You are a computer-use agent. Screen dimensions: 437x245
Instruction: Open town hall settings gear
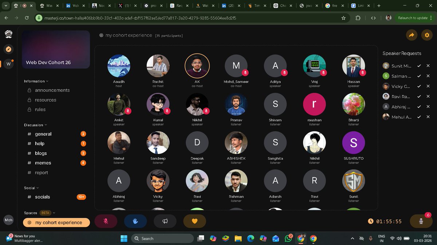click(x=427, y=35)
